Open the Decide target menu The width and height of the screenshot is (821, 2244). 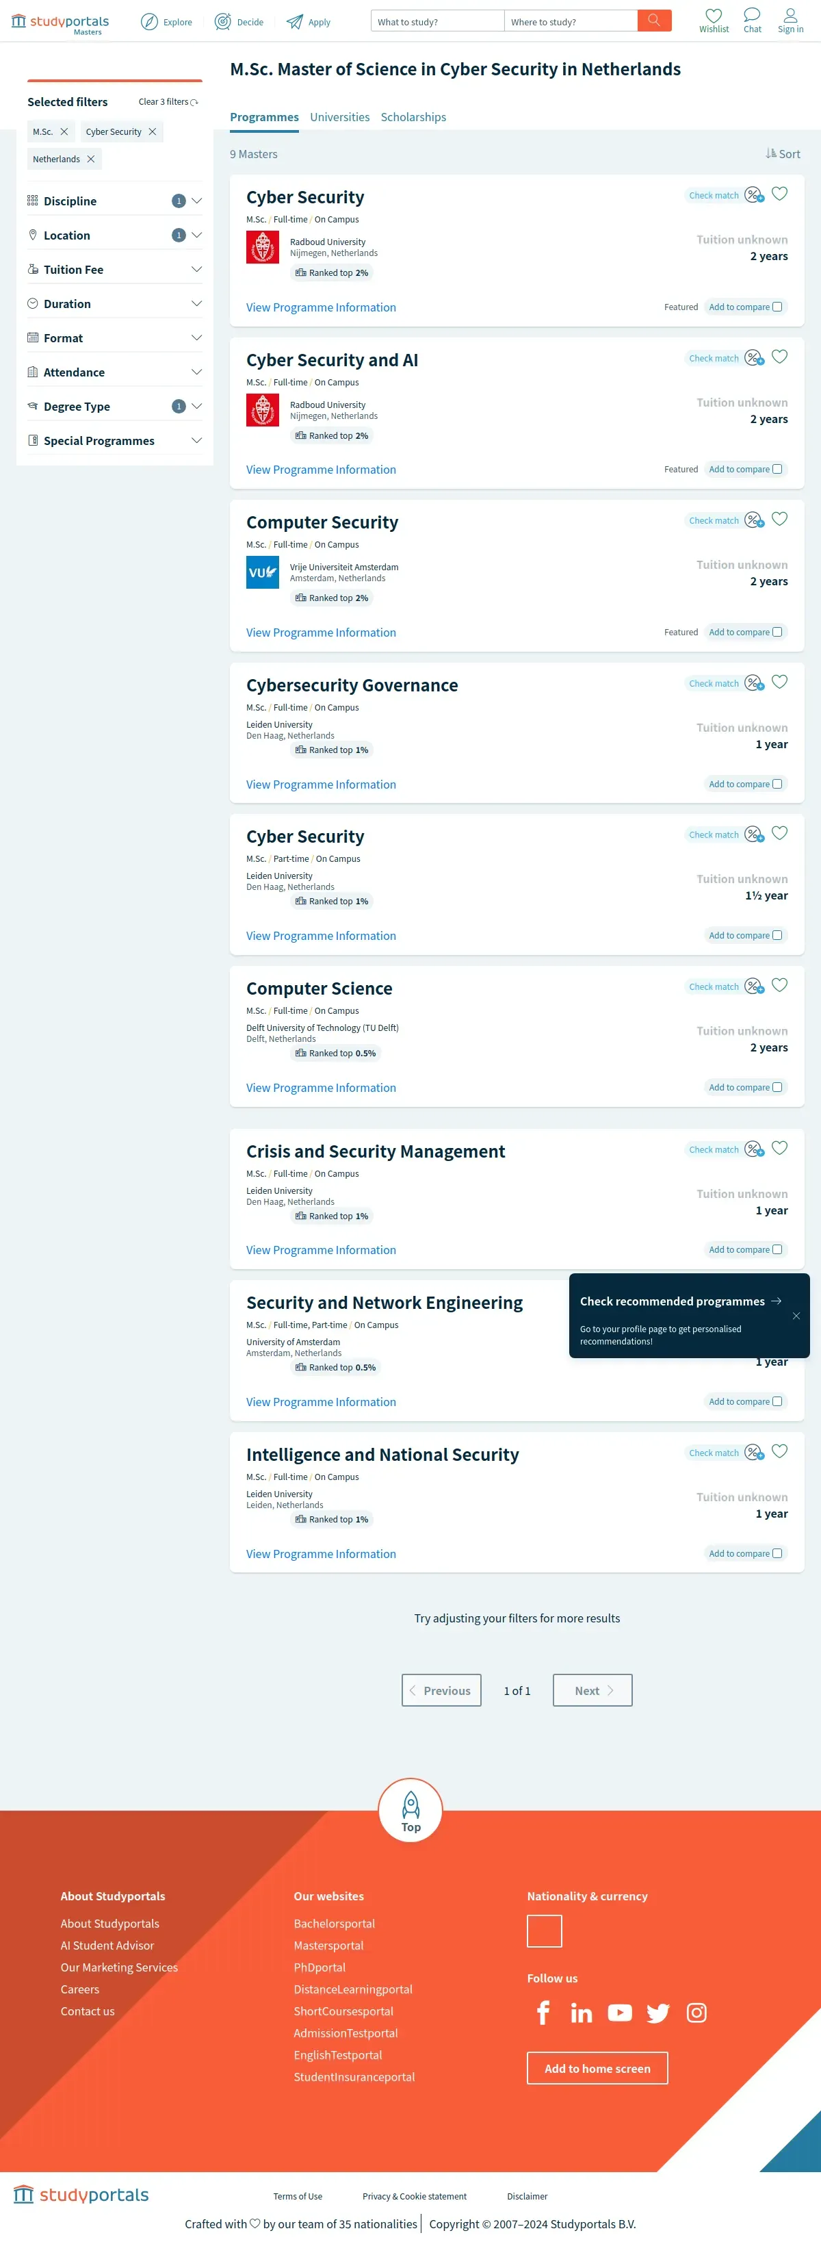239,22
